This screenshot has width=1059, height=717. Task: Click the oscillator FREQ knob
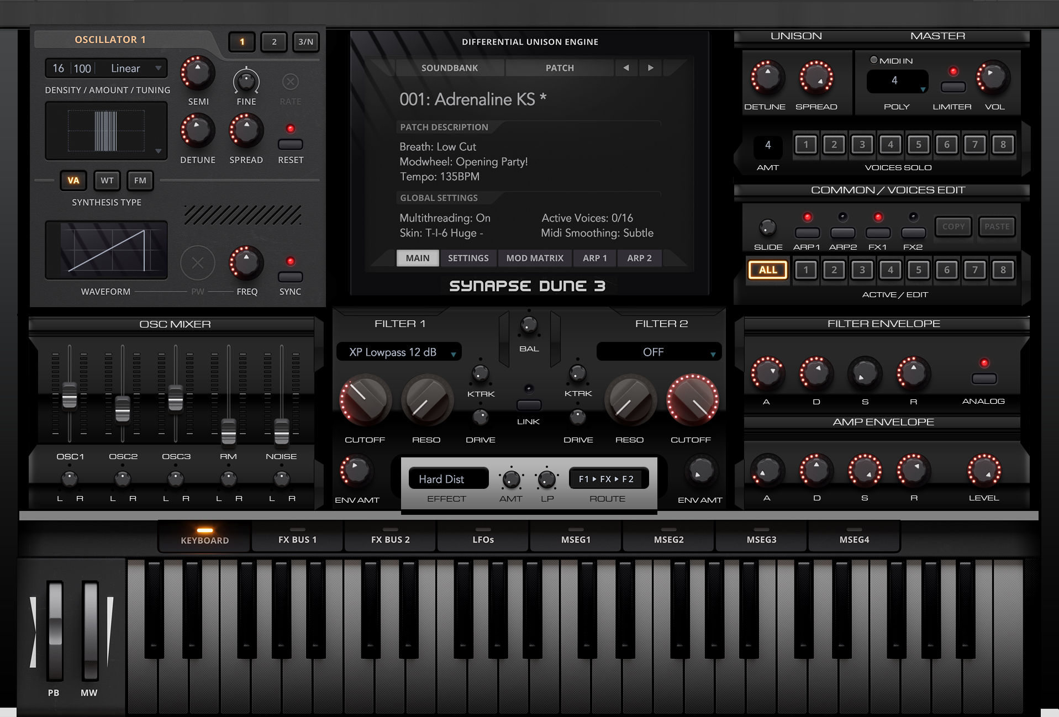point(246,263)
